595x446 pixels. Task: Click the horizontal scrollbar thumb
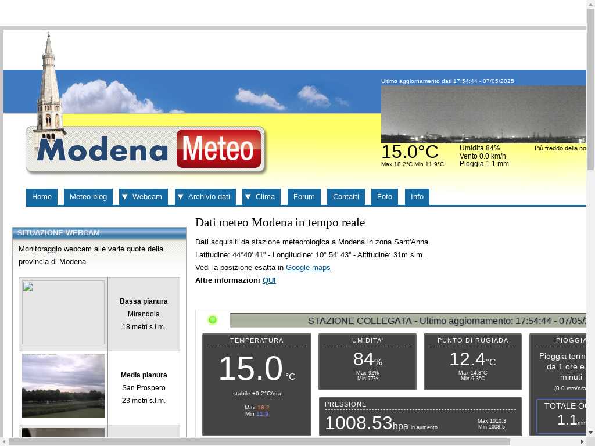(x=259, y=442)
